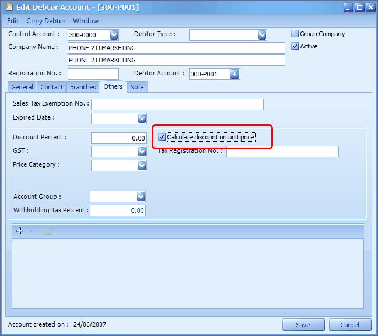Close the Edit Debtor Account window
378x336 pixels.
[x=370, y=8]
